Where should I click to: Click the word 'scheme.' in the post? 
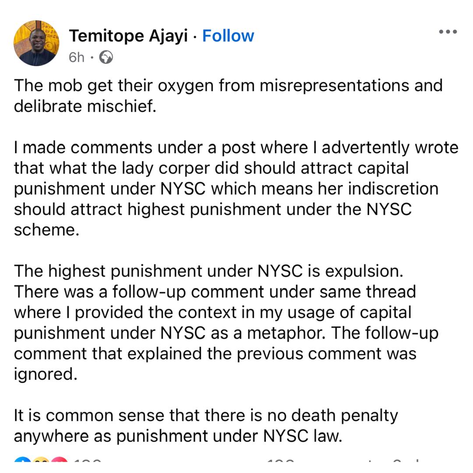pos(46,229)
